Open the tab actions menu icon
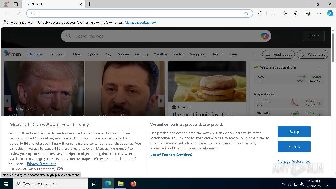Viewport: 336px width, 189px height. 16,4
